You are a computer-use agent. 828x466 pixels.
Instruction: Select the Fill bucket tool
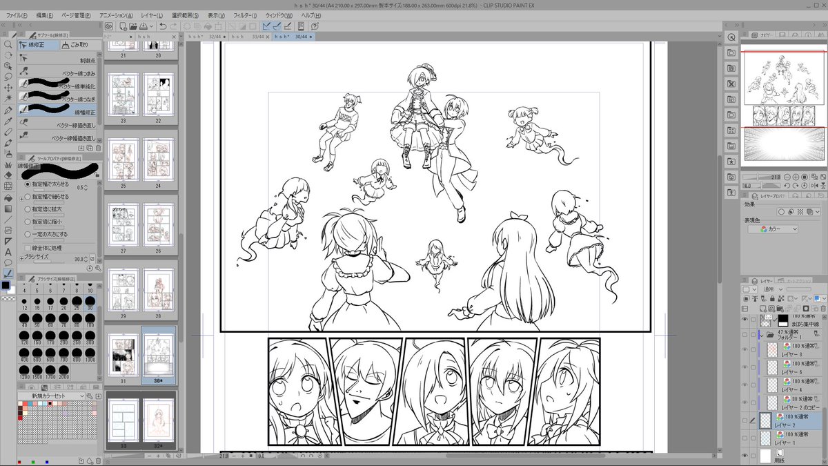tap(8, 197)
